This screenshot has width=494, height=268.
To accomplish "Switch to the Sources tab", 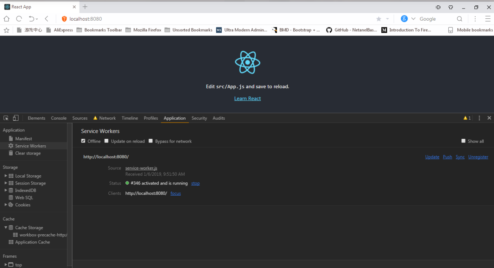I will (x=80, y=118).
